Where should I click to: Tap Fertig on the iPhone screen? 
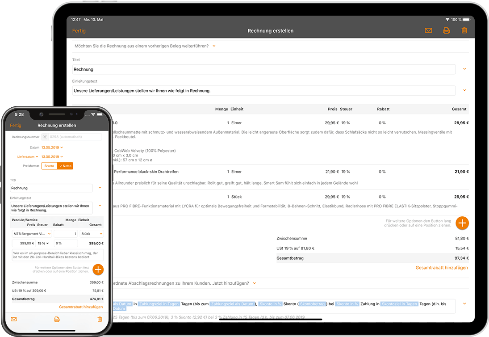click(x=16, y=125)
